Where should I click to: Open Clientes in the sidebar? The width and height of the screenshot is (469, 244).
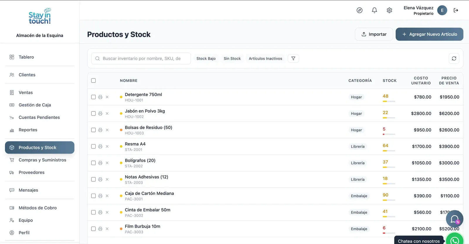(x=40, y=75)
